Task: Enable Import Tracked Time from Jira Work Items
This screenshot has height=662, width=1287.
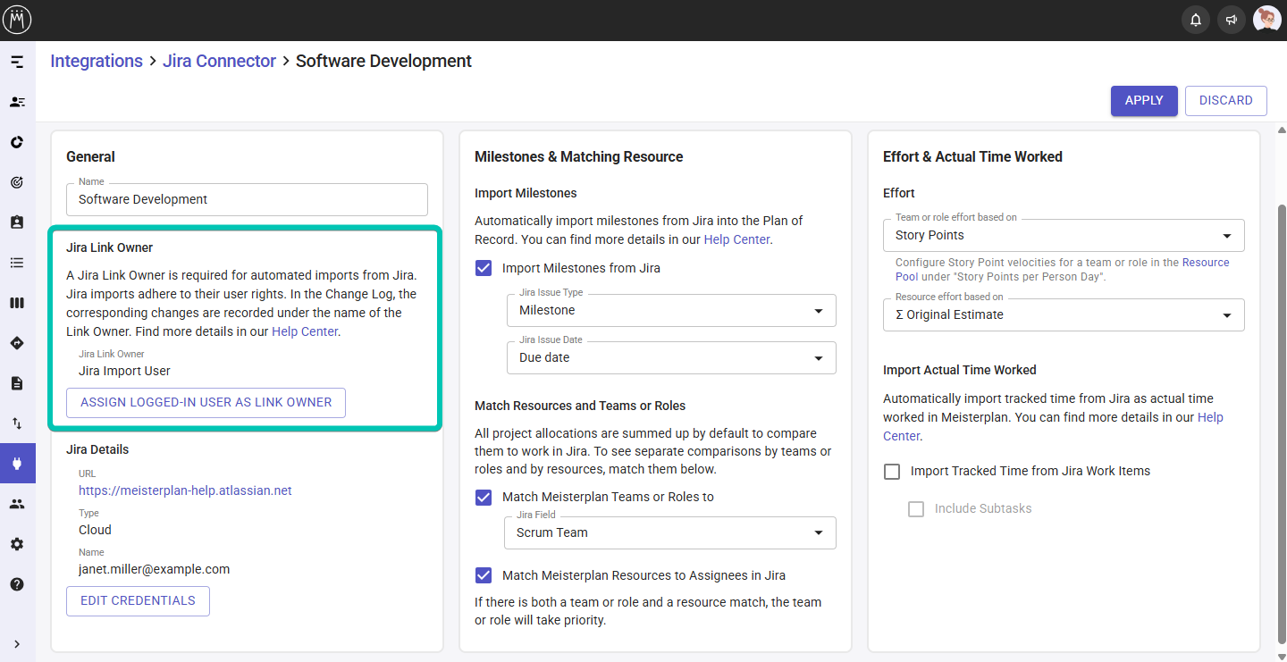Action: tap(892, 471)
